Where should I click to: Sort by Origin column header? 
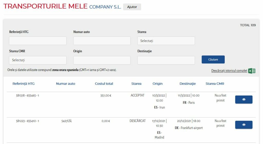(x=157, y=84)
